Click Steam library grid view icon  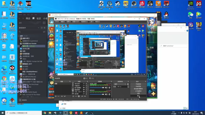pyautogui.click(x=44, y=23)
